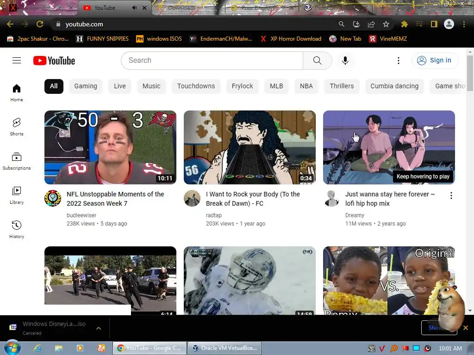474x355 pixels.
Task: Switch to Oracle VM VirtualBox taskbar item
Action: 225,348
